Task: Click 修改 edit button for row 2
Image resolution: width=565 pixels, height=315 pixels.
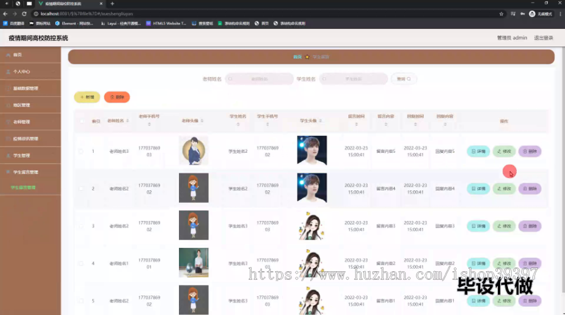Action: [x=504, y=188]
